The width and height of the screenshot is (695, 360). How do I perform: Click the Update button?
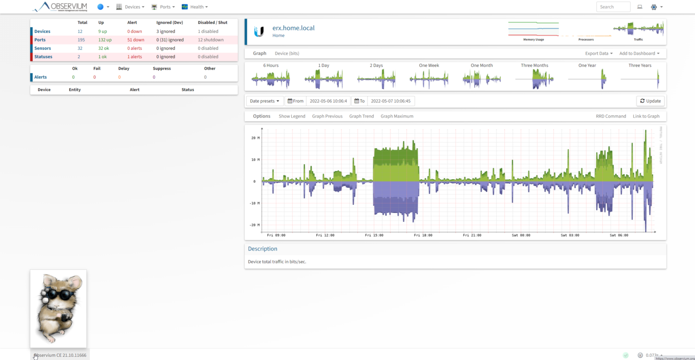point(650,100)
